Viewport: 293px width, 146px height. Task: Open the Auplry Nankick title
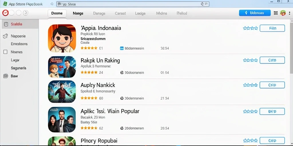(98, 85)
